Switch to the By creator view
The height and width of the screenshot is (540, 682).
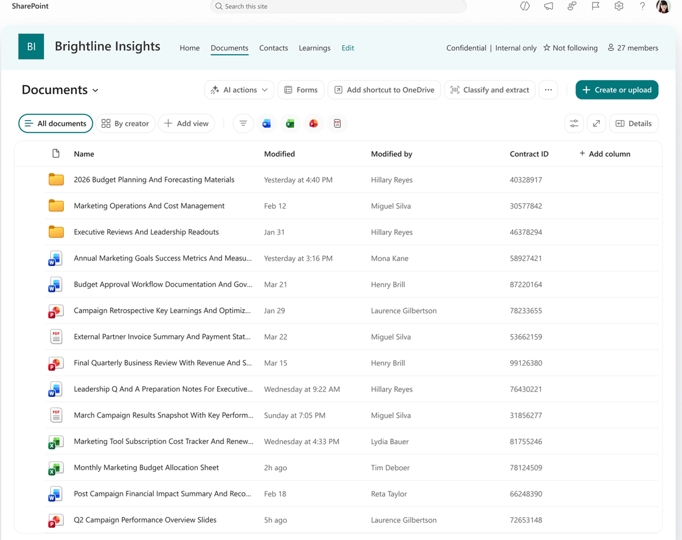tap(125, 123)
